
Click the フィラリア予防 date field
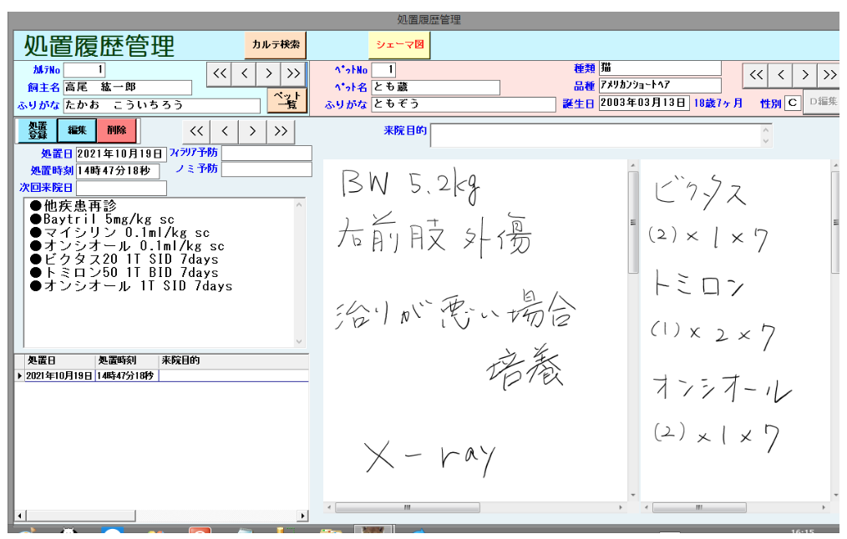pyautogui.click(x=266, y=153)
